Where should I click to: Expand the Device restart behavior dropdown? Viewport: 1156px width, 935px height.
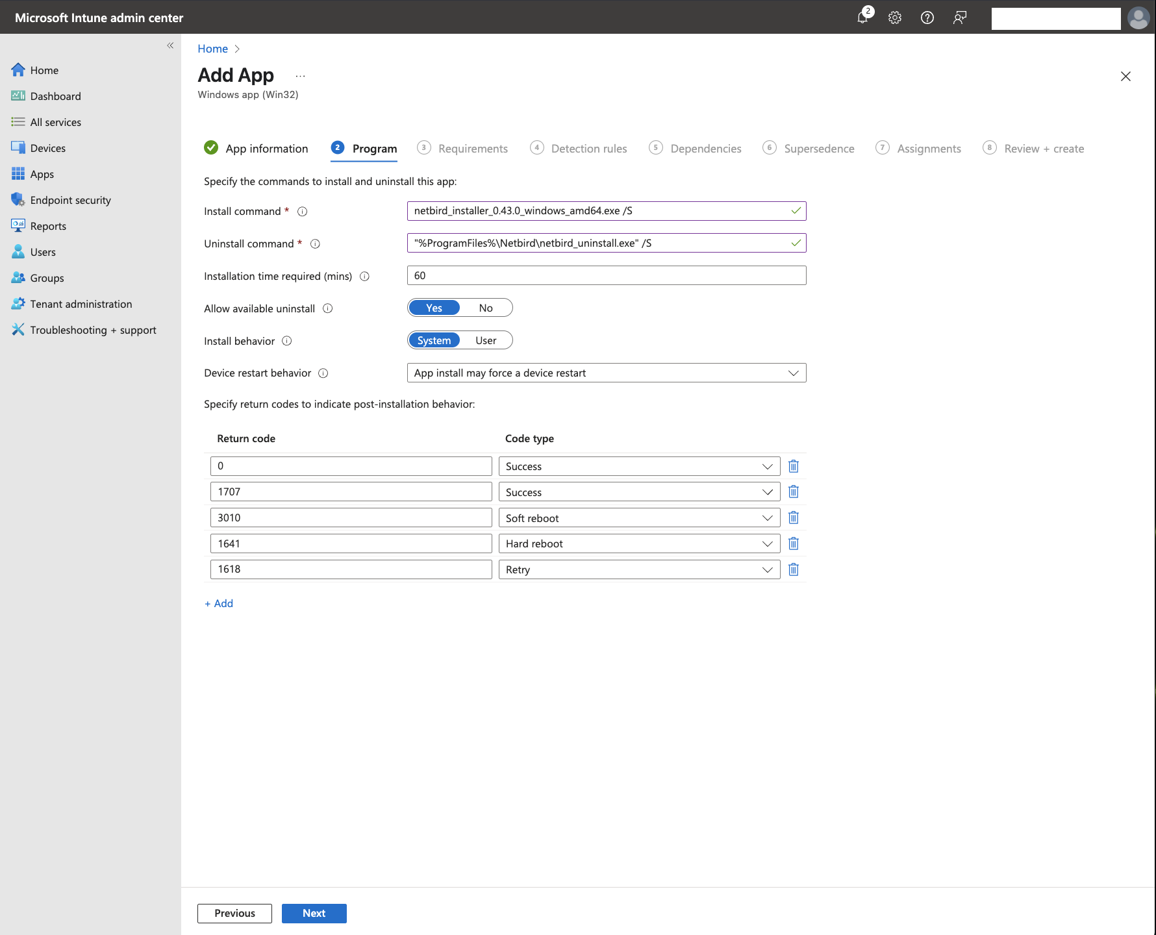click(x=606, y=373)
